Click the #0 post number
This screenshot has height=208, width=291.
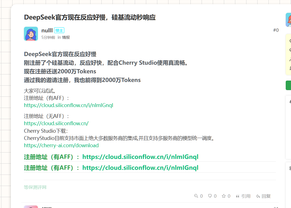point(276,30)
